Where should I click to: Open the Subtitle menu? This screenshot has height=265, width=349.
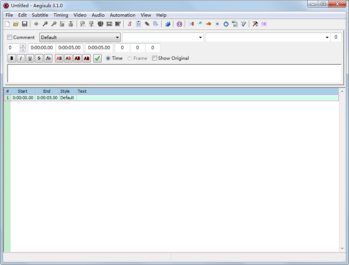pos(40,15)
